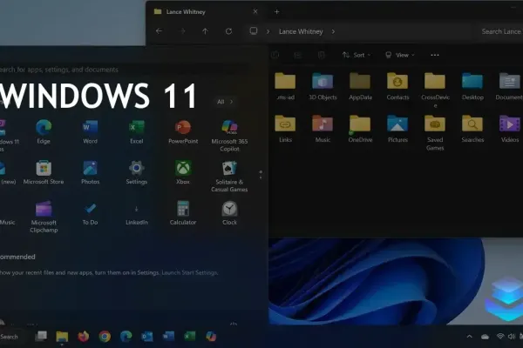The width and height of the screenshot is (523, 348).
Task: Open the CrossDevice folder
Action: [435, 90]
